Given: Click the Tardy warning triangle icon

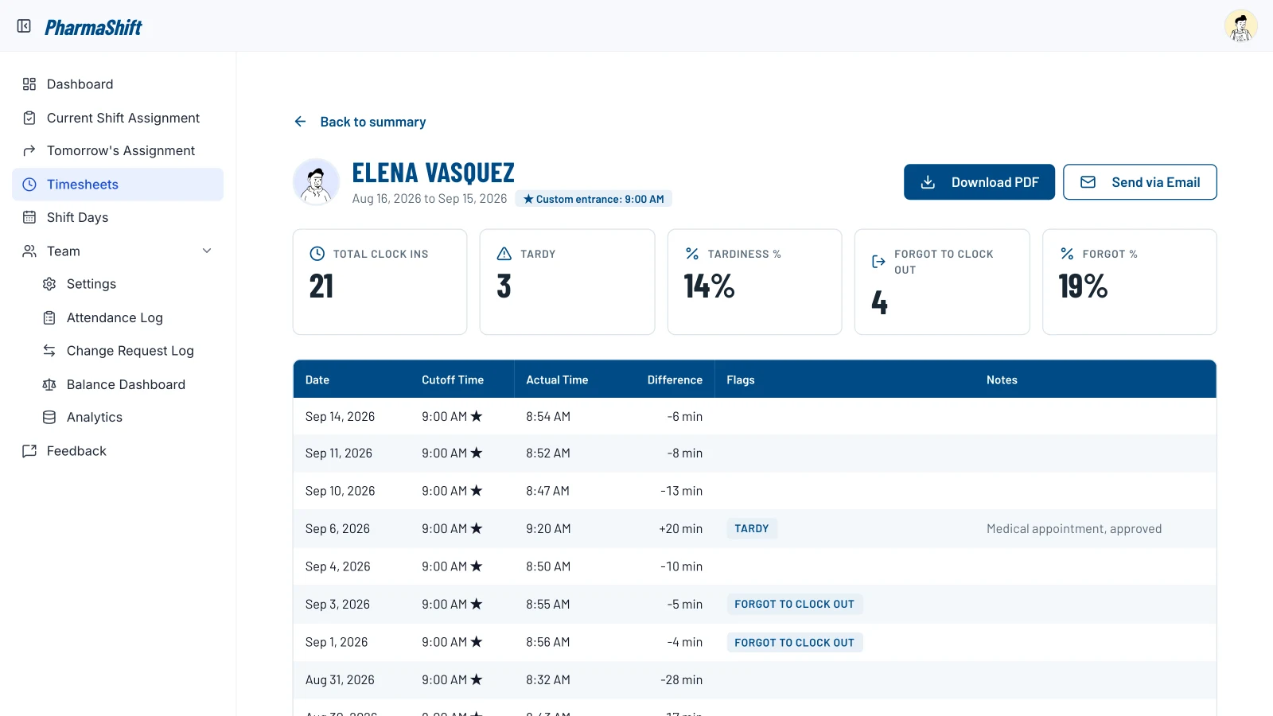Looking at the screenshot, I should click(504, 254).
